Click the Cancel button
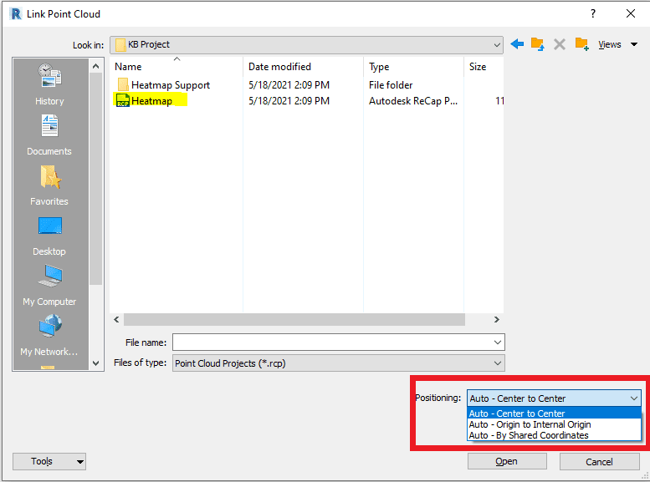This screenshot has width=650, height=482. pyautogui.click(x=599, y=461)
